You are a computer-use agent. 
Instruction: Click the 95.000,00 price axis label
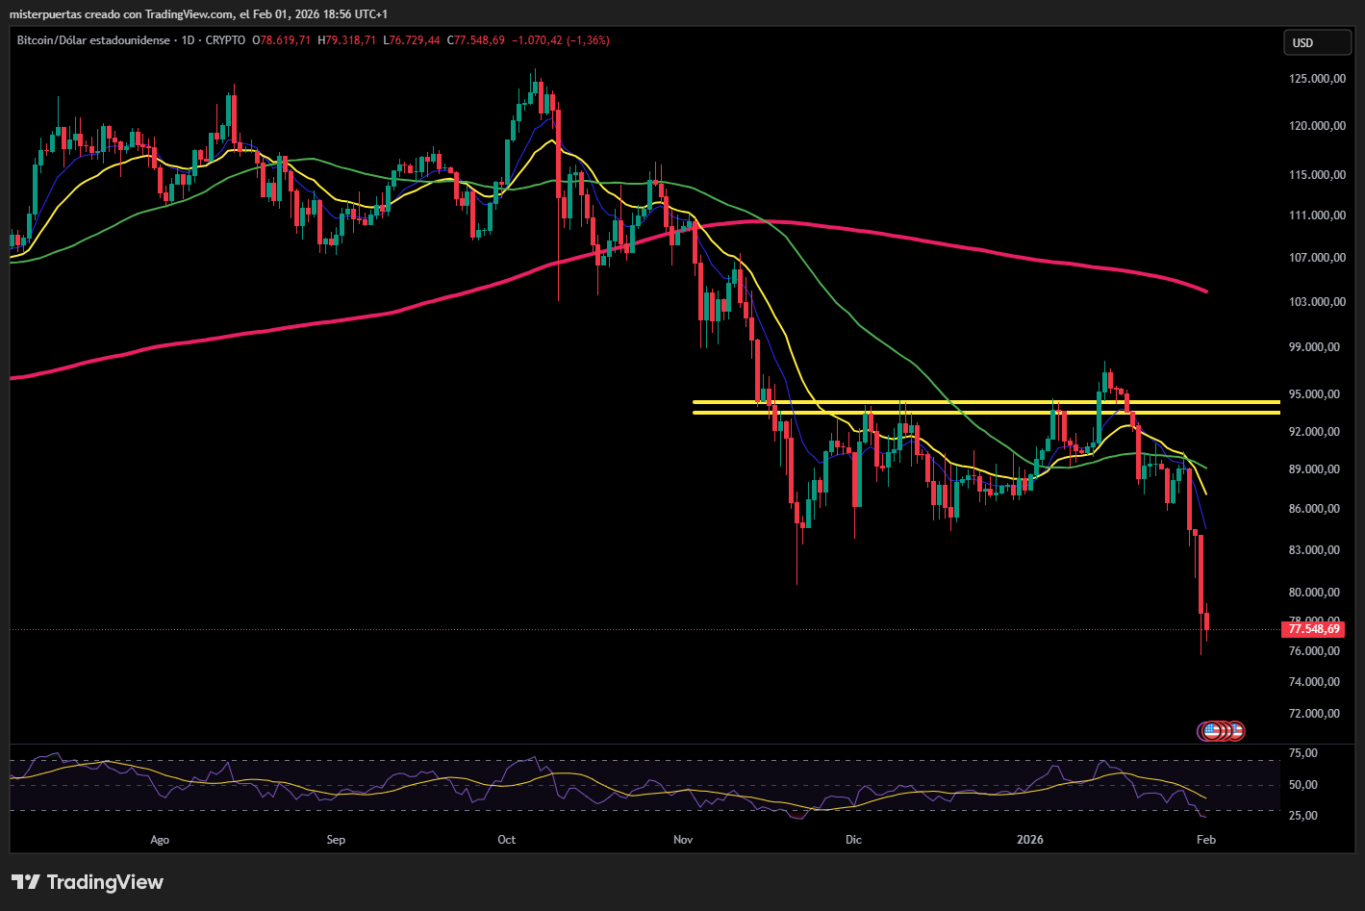click(x=1315, y=394)
